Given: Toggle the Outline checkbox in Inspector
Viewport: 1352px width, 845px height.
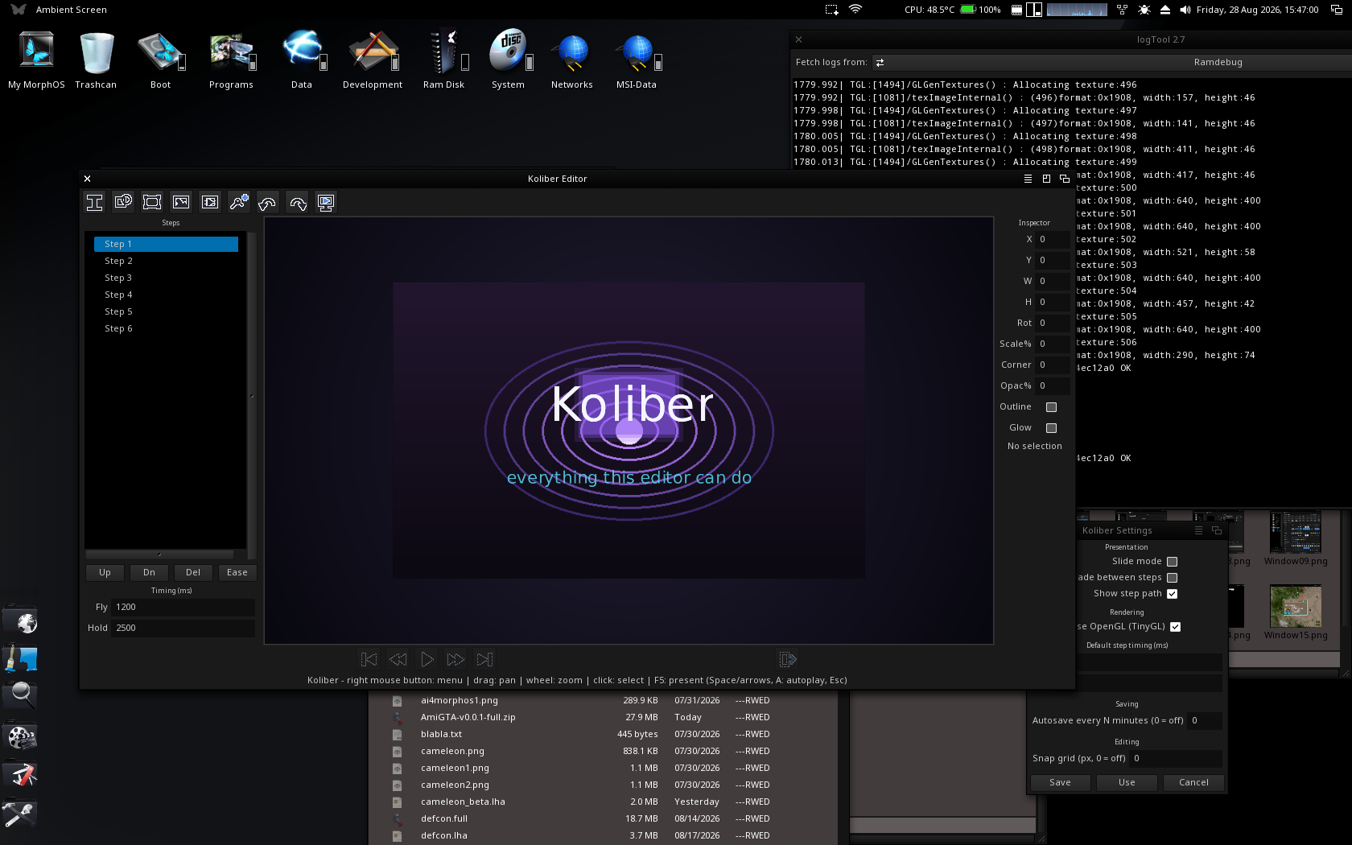Looking at the screenshot, I should pyautogui.click(x=1051, y=407).
